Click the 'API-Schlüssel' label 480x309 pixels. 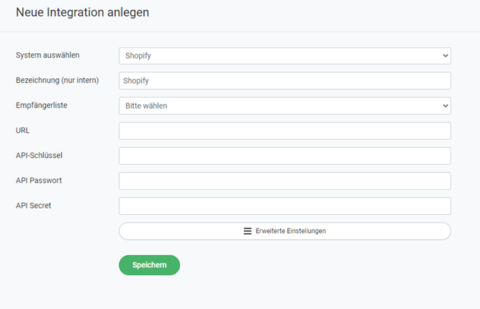point(39,156)
